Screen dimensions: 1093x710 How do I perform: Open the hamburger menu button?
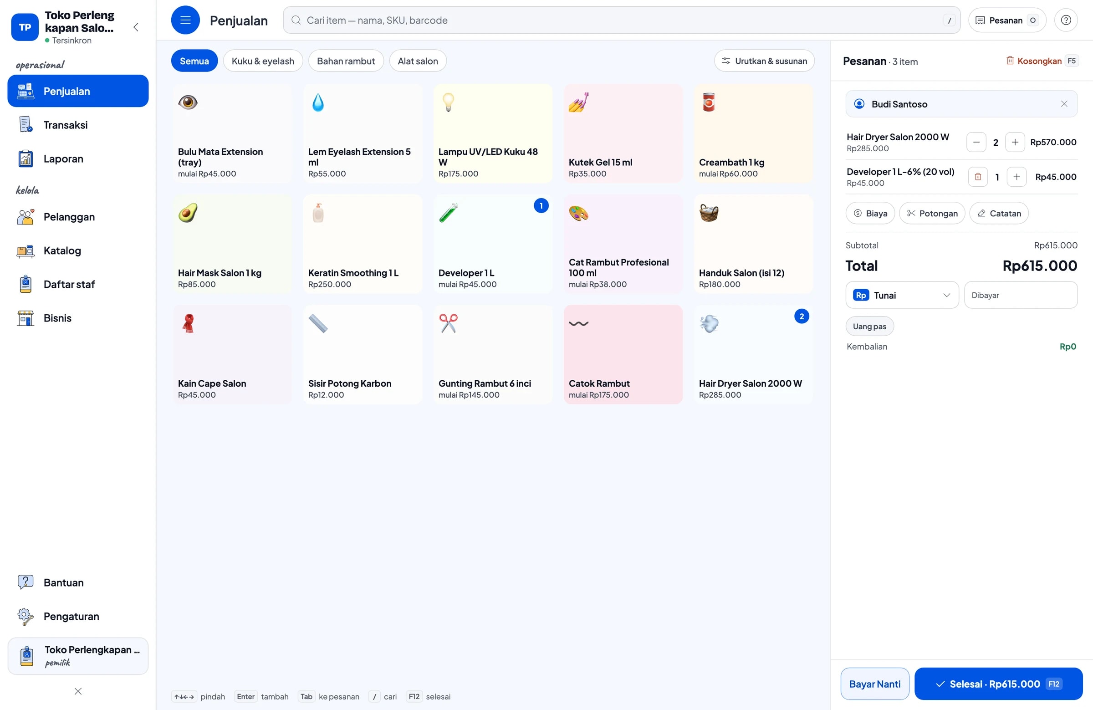[185, 20]
